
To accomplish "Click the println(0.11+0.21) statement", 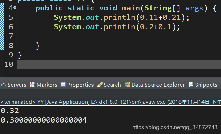I will [x=121, y=17].
